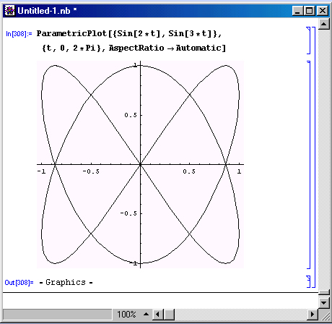Viewport: 332px width, 324px height.
Task: Close the Untitled-1.nb notebook window
Action: click(322, 11)
